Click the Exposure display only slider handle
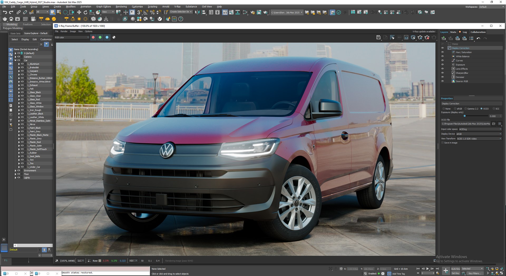This screenshot has width=506, height=276. point(464,116)
